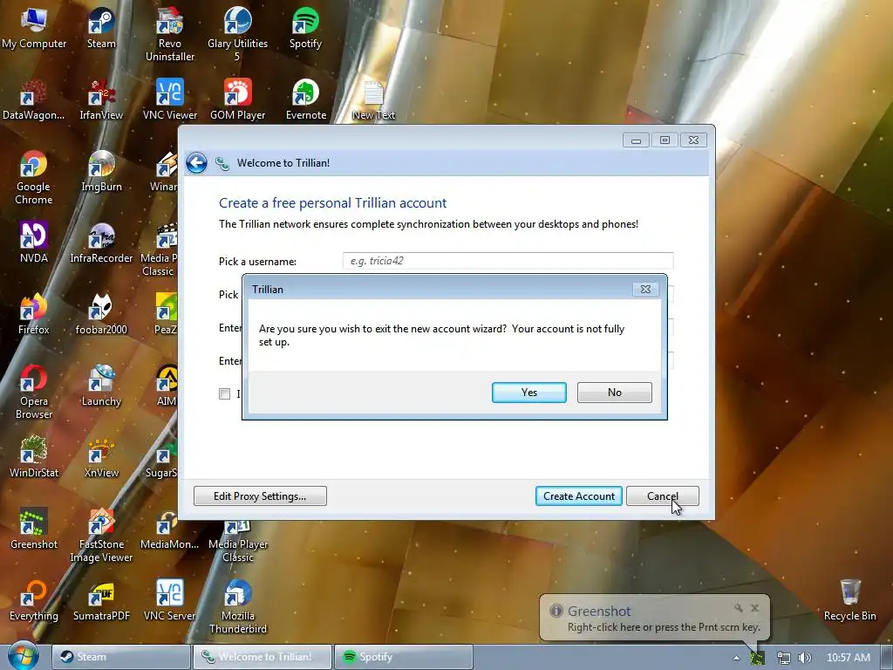Go back using blue arrow button

coord(196,163)
